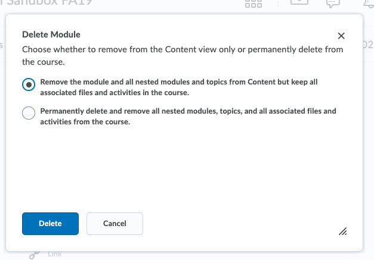Open the Sandbox FA19 course title link
Screen dimensions: 374x260
[x=47, y=3]
